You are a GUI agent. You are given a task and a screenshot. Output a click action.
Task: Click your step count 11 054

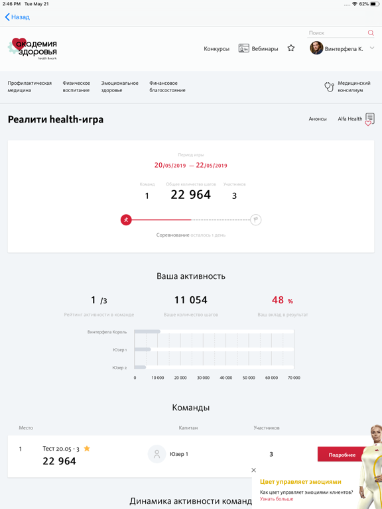pyautogui.click(x=191, y=300)
